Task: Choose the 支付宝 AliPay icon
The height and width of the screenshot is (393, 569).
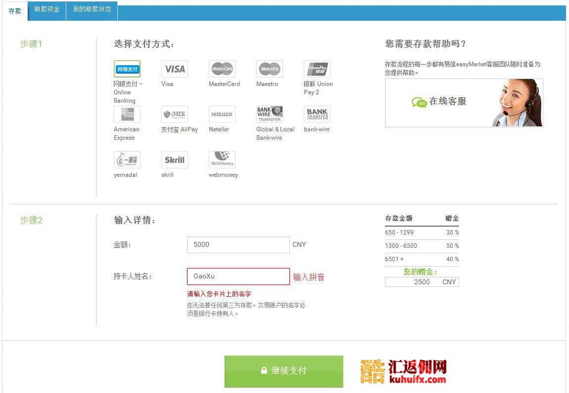Action: [x=175, y=115]
